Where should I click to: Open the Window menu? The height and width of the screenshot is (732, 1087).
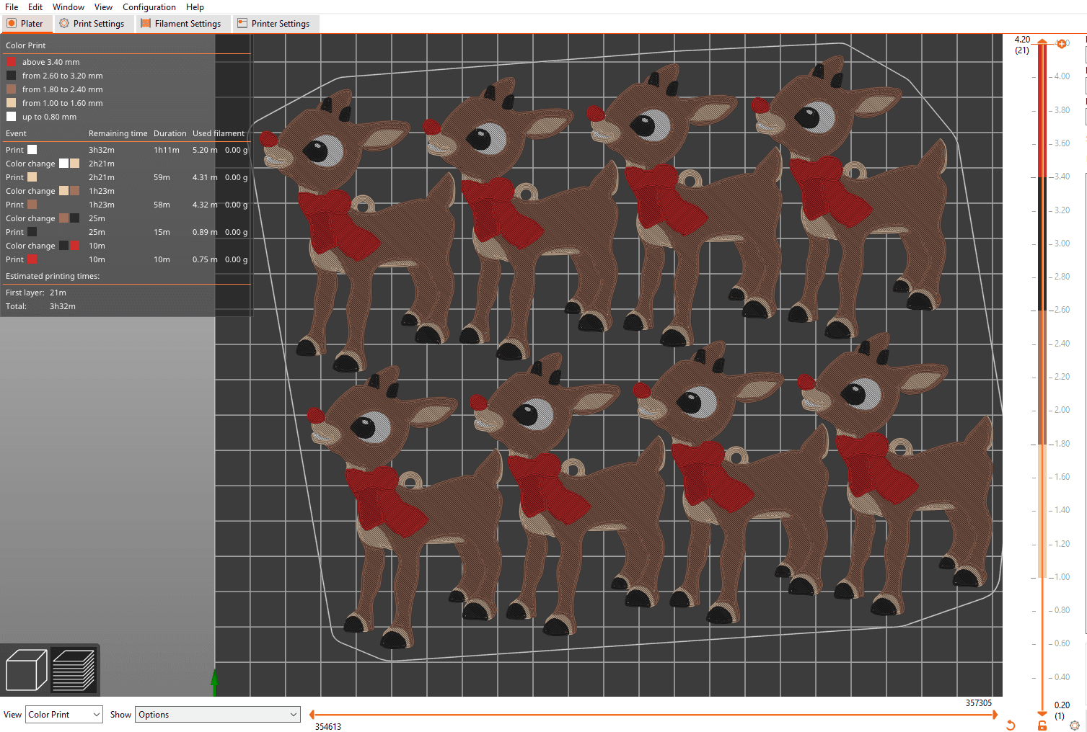coord(69,6)
